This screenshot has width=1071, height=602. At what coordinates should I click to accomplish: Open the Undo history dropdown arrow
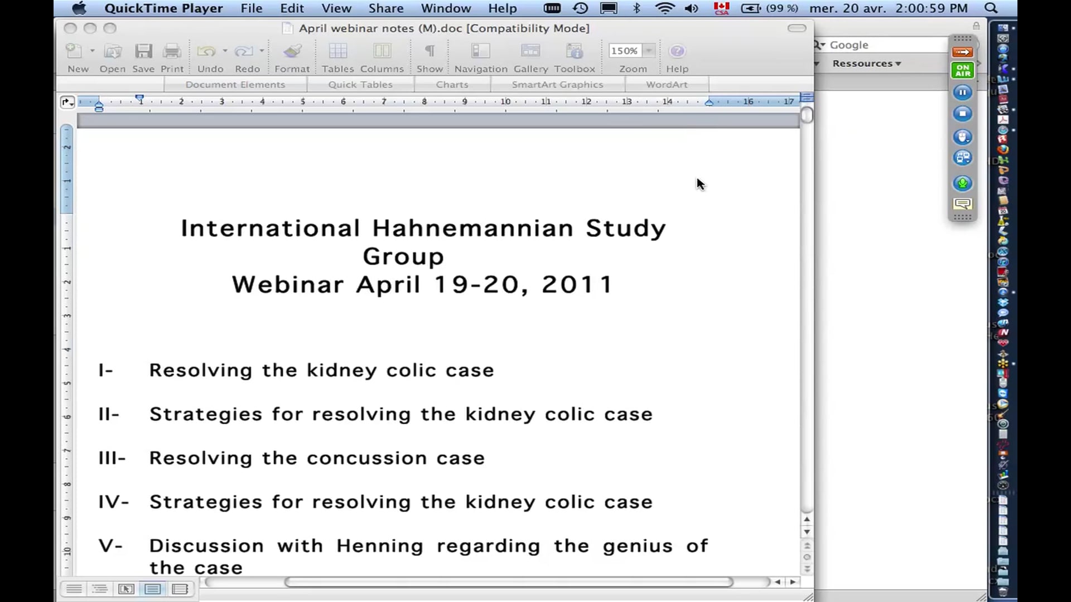[x=225, y=51]
